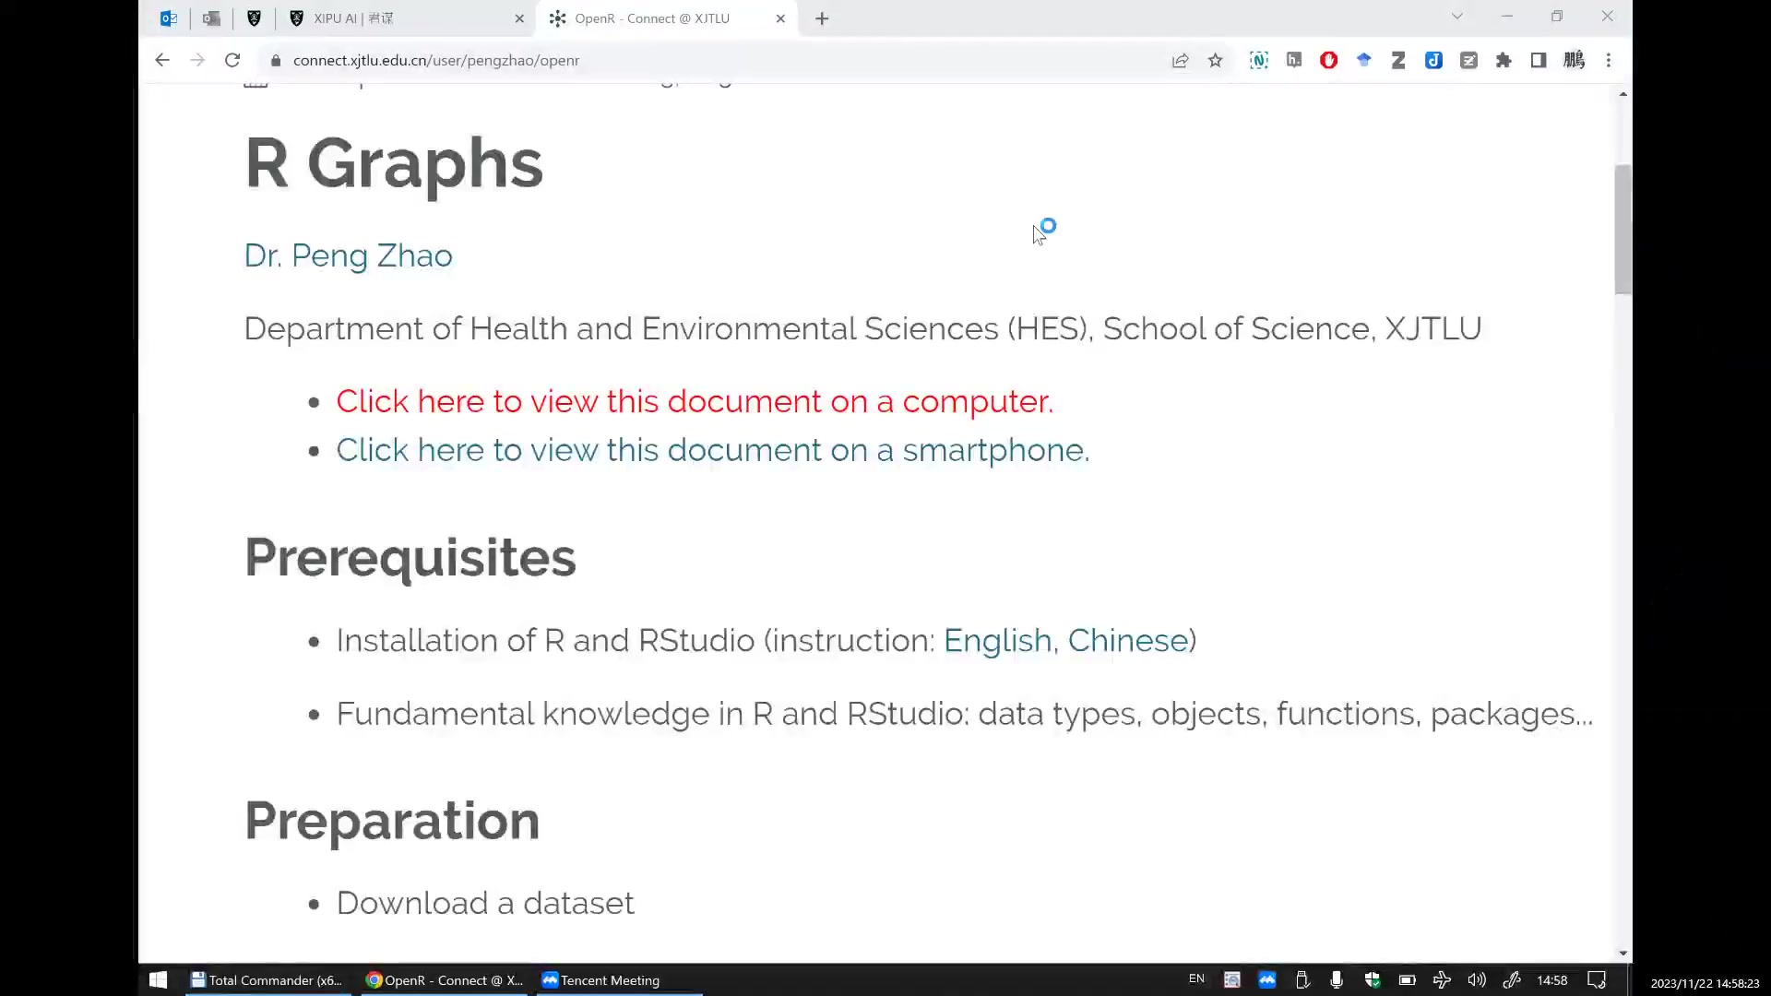Bookmark this page with the star icon
Viewport: 1771px width, 996px height.
(x=1215, y=61)
